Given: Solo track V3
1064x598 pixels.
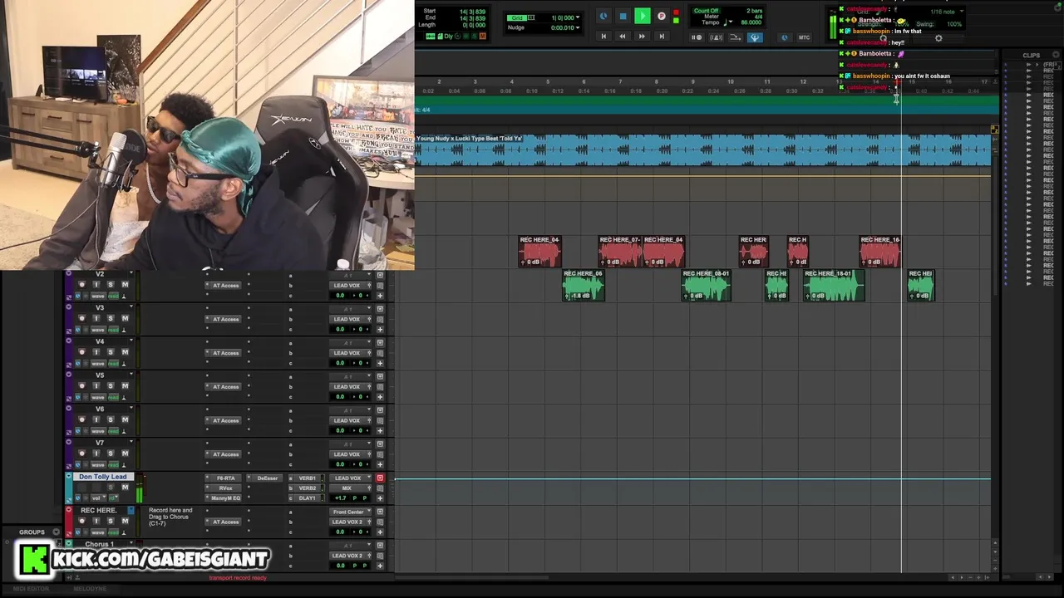Looking at the screenshot, I should (x=110, y=318).
